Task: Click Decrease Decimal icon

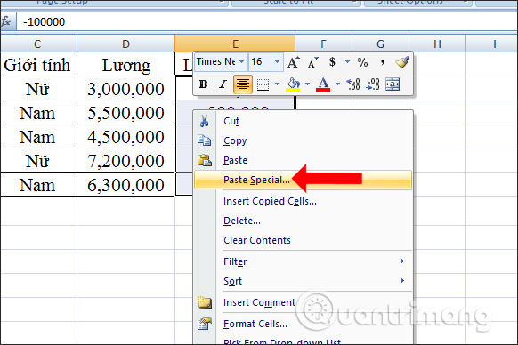Action: [373, 84]
